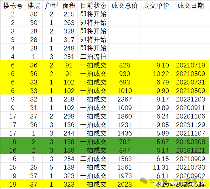Click the green cell with date 20181221
Screen dimensions: 210x189
[x=191, y=150]
